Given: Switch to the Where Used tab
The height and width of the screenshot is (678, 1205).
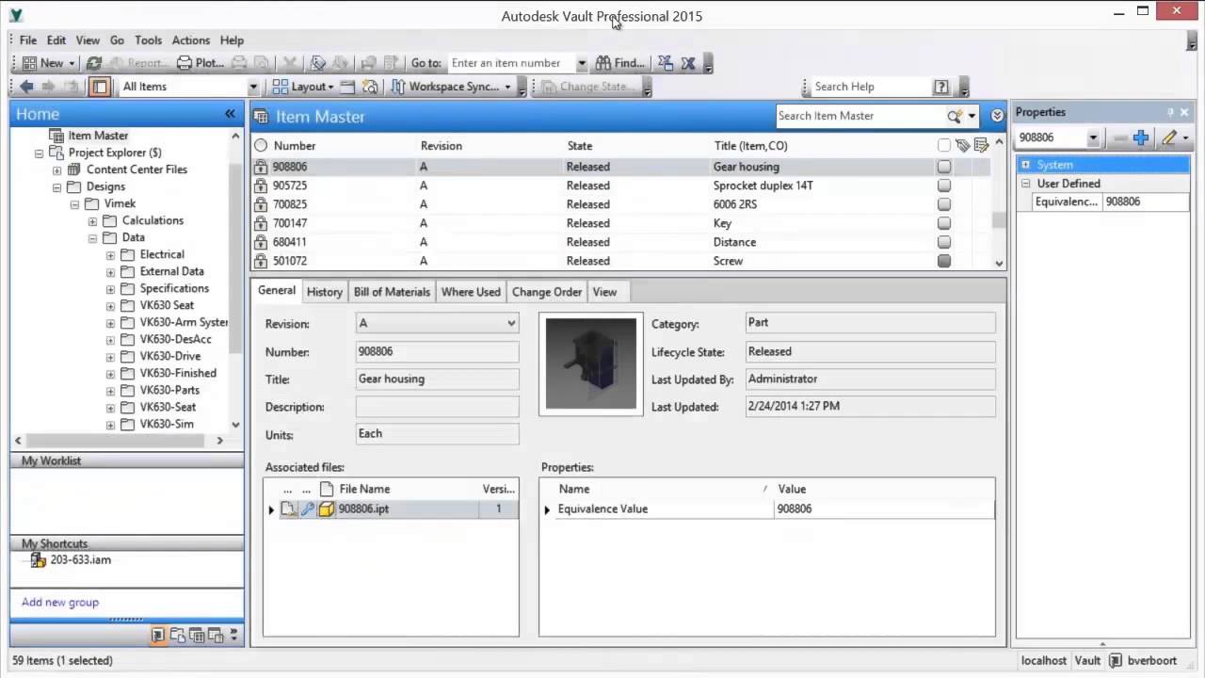Looking at the screenshot, I should coord(471,292).
